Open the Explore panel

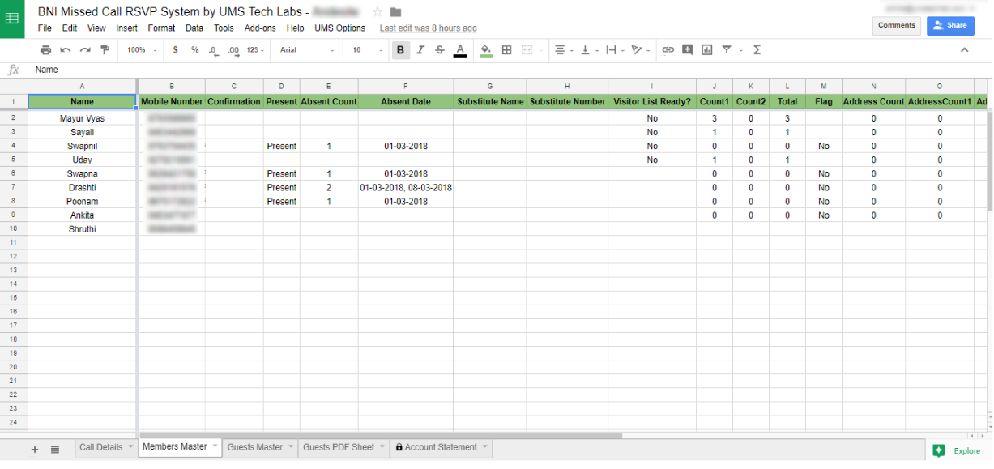coord(957,451)
